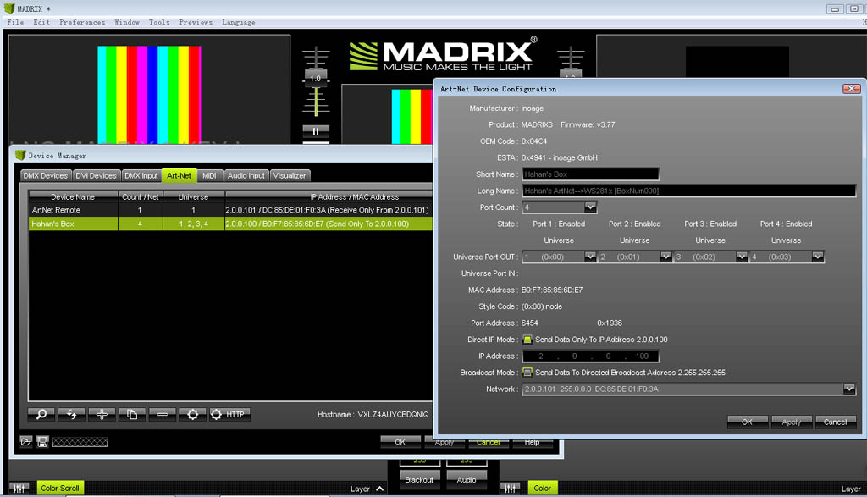This screenshot has width=867, height=497.
Task: Click the Long Name input field
Action: (689, 191)
